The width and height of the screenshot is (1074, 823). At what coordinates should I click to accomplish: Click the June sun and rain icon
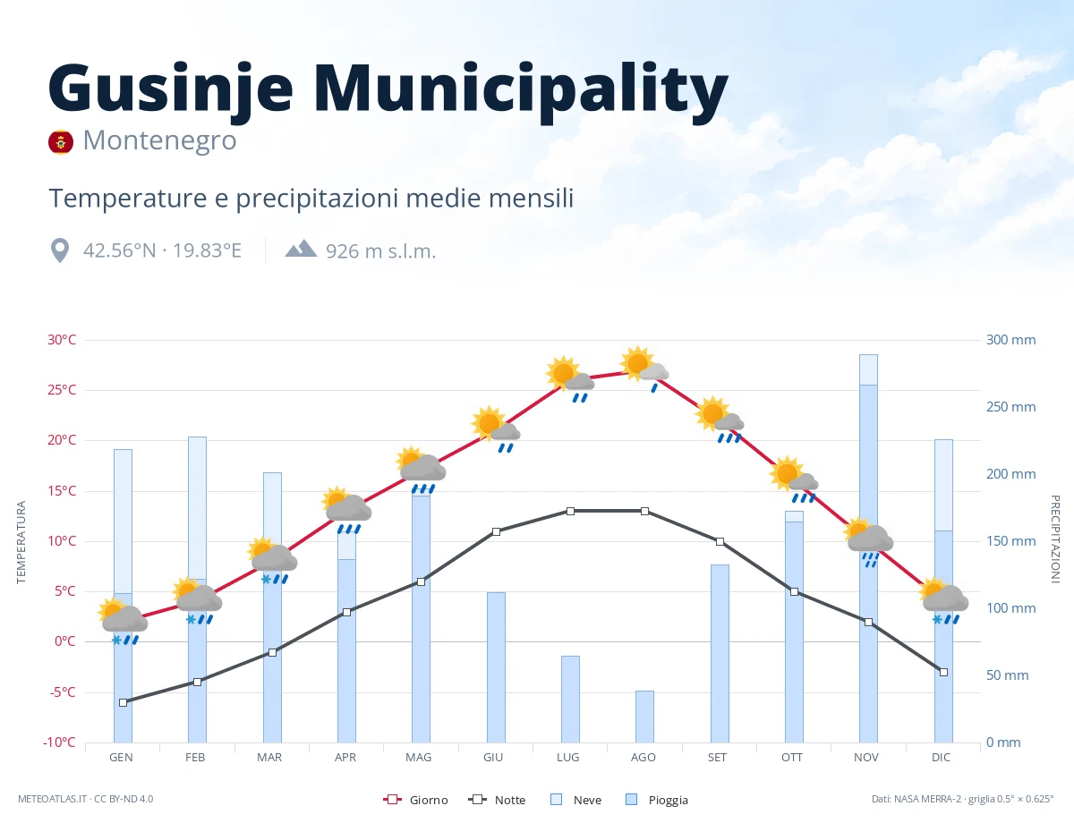tap(496, 430)
